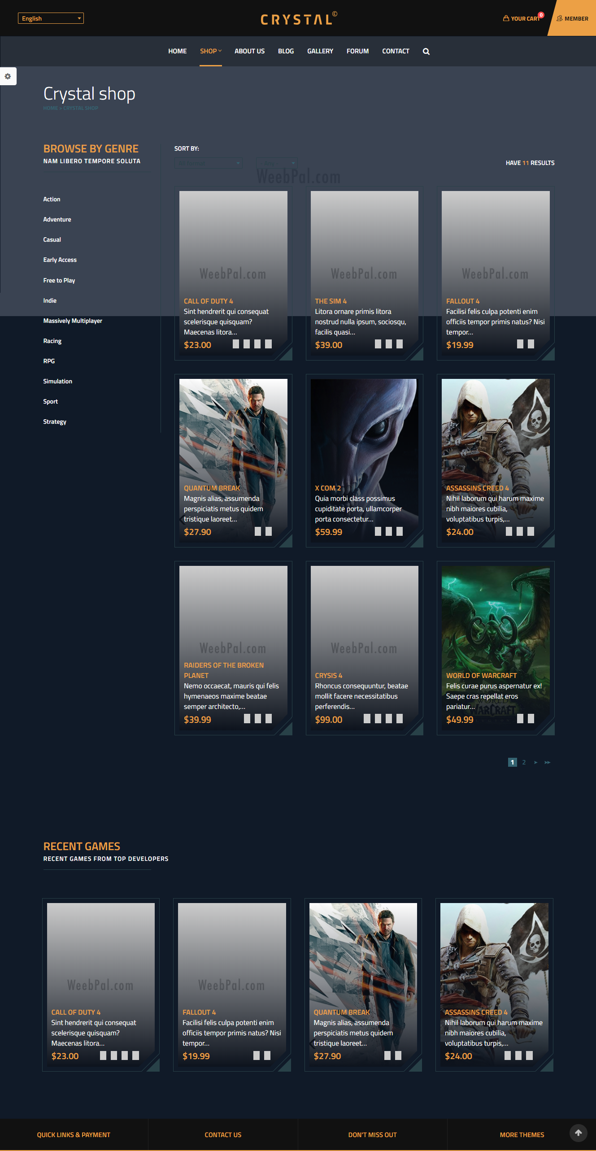Open the settings gear panel
596x1151 pixels.
click(8, 76)
